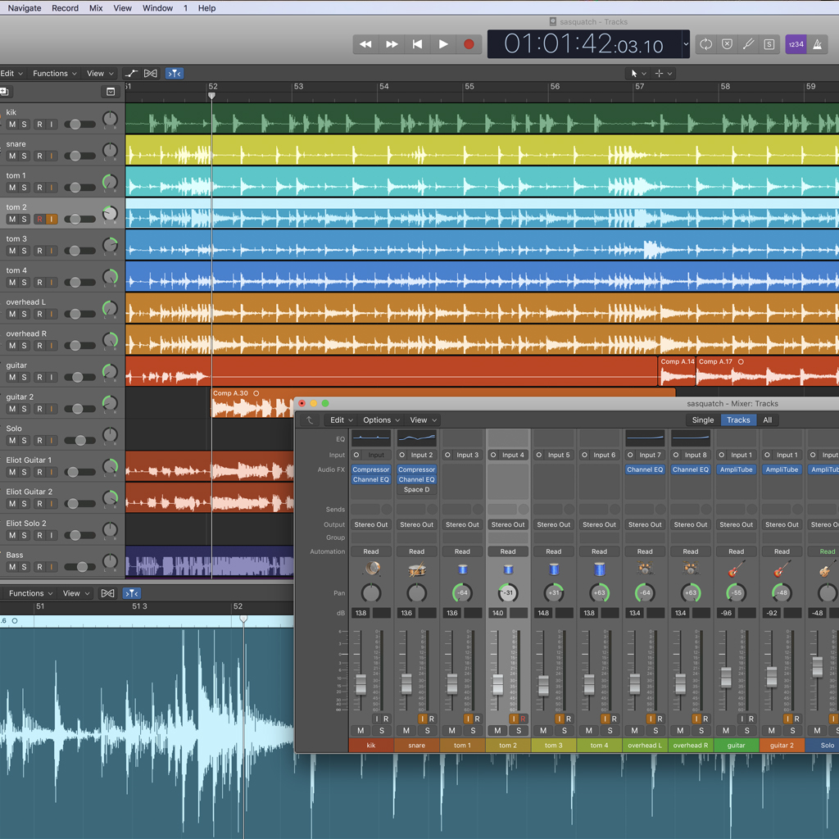Screen dimensions: 839x839
Task: Open the Help menu
Action: point(206,8)
